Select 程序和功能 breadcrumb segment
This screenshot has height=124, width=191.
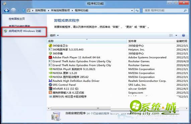[x=82, y=10]
